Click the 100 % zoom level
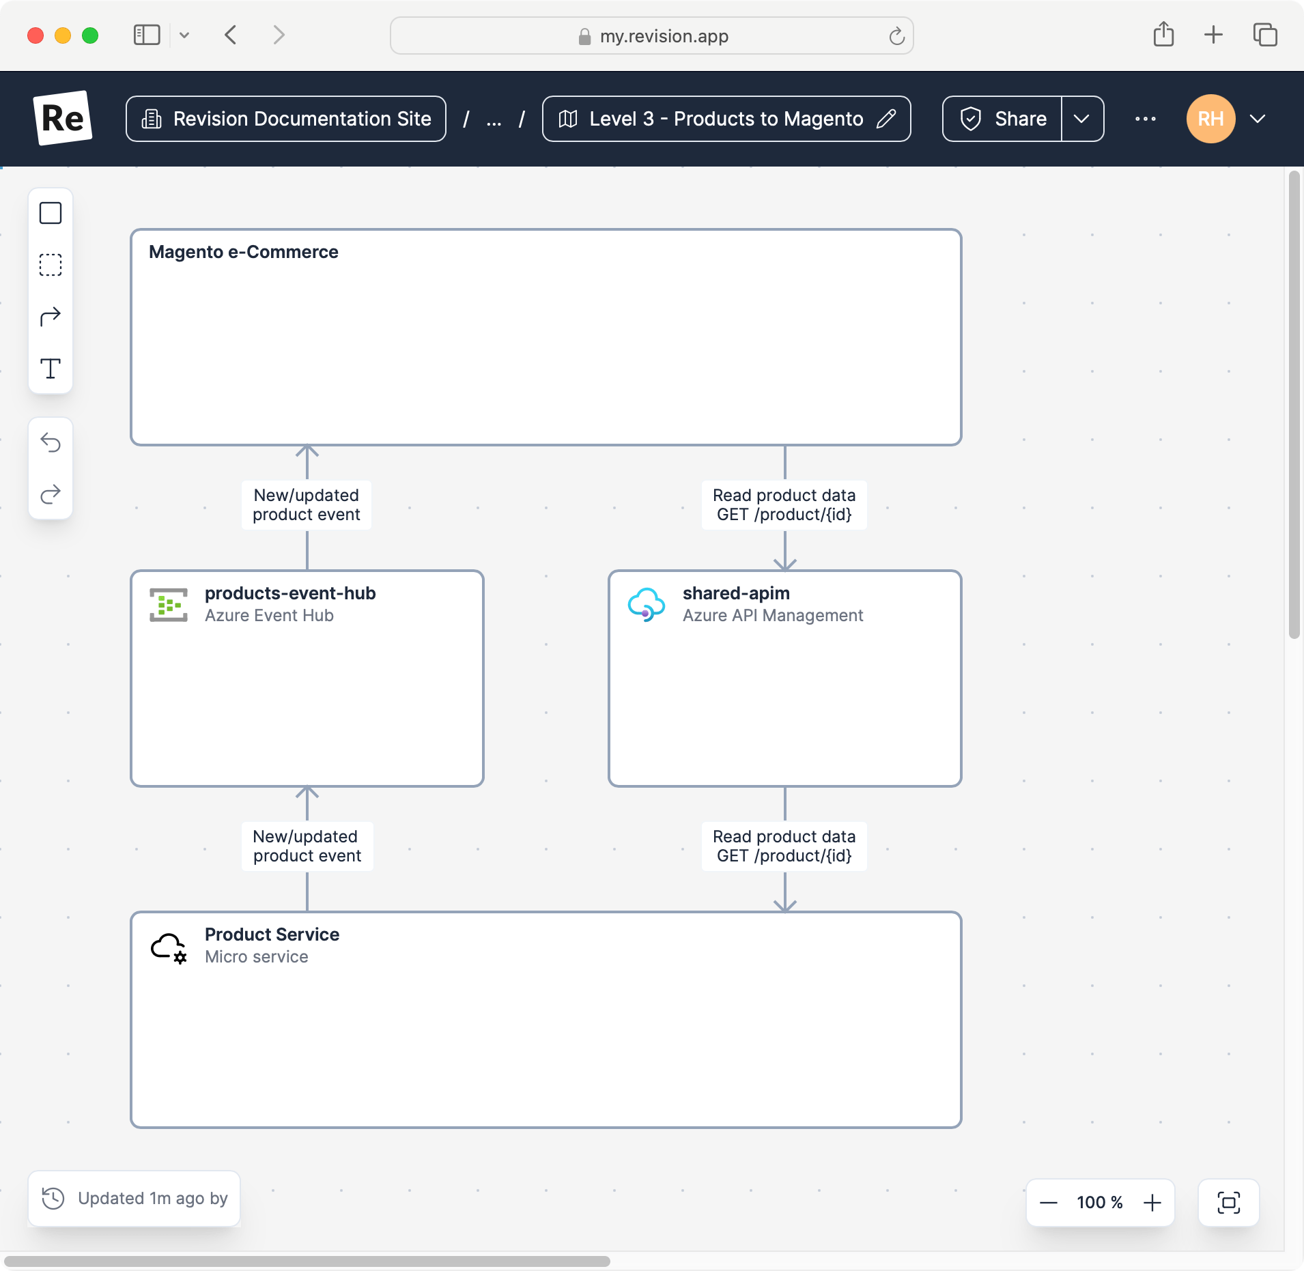This screenshot has height=1271, width=1304. [x=1100, y=1202]
